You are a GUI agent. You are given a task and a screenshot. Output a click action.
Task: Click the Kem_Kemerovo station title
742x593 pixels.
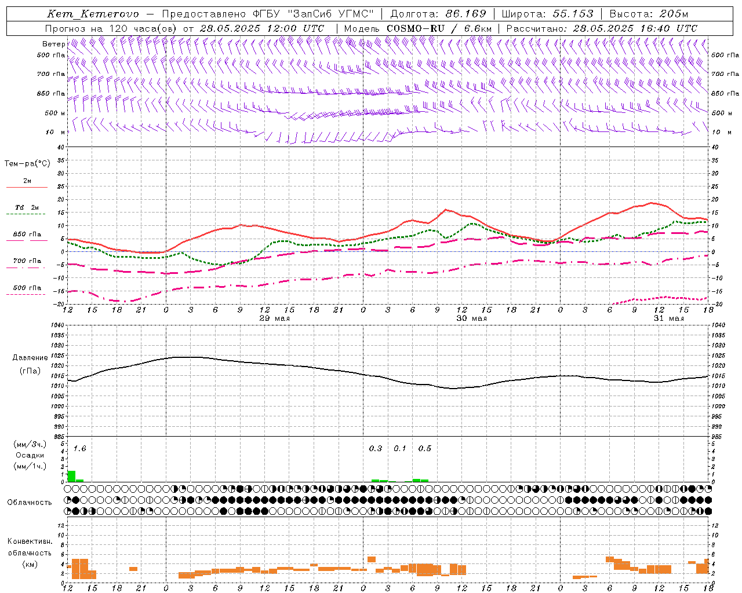click(x=93, y=14)
